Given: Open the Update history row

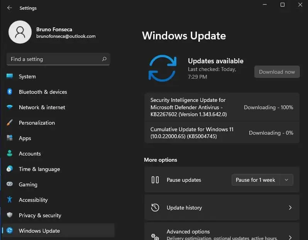Looking at the screenshot, I should tap(222, 208).
